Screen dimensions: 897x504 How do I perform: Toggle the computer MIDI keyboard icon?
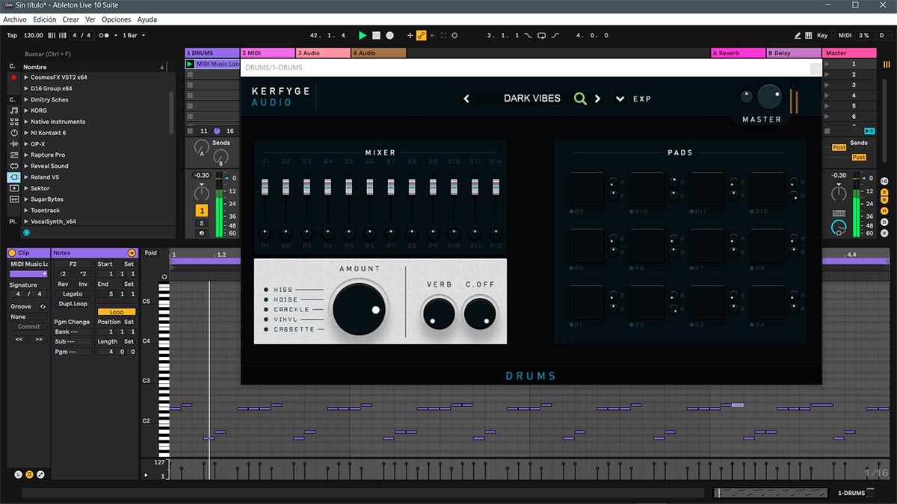[810, 35]
